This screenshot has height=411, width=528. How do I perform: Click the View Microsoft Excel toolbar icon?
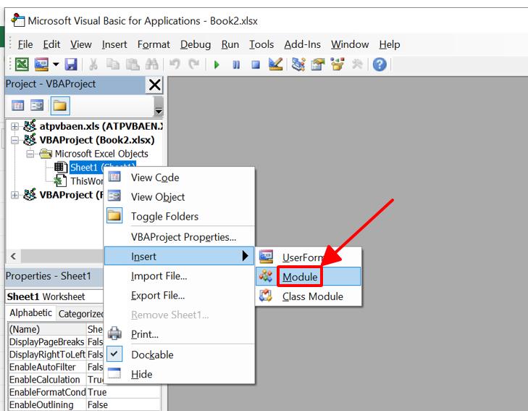pos(22,64)
